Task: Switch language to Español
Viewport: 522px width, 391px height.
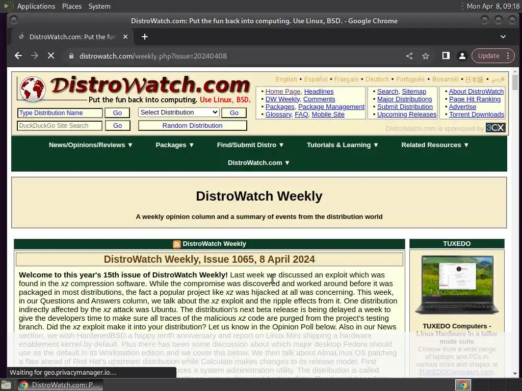Action: point(316,79)
